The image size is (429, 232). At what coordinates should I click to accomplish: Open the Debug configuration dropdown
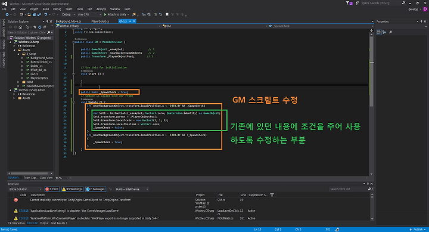[68, 14]
